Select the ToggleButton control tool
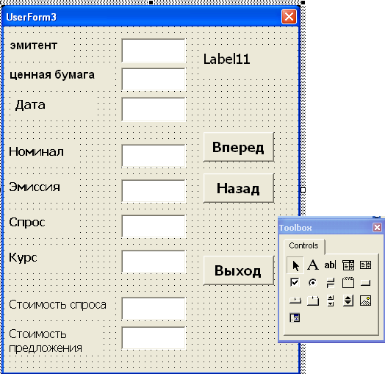The image size is (385, 374). (331, 283)
